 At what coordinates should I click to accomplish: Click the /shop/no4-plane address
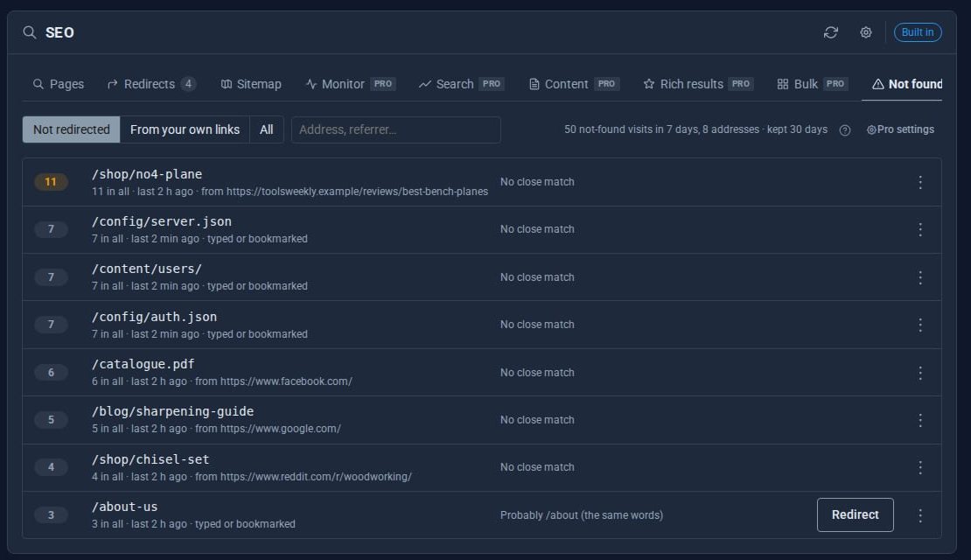[x=147, y=174]
